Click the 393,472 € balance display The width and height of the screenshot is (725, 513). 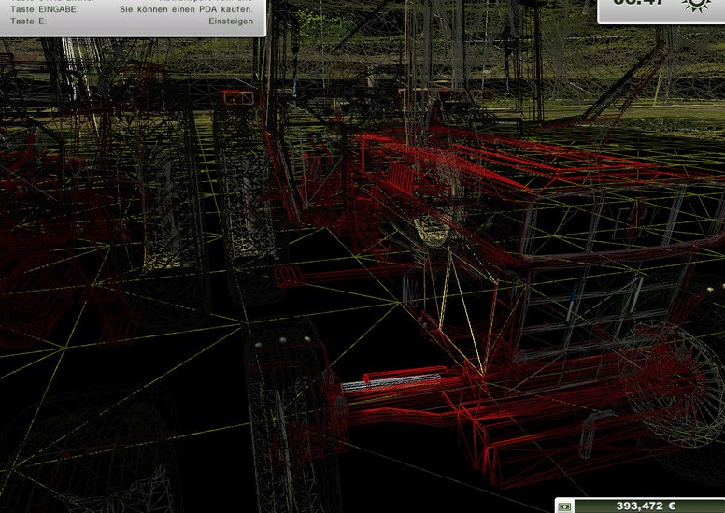[645, 506]
